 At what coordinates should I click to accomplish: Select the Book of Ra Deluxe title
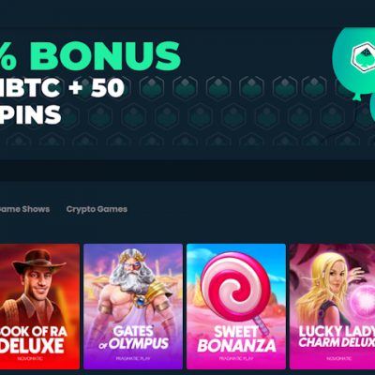point(34,339)
